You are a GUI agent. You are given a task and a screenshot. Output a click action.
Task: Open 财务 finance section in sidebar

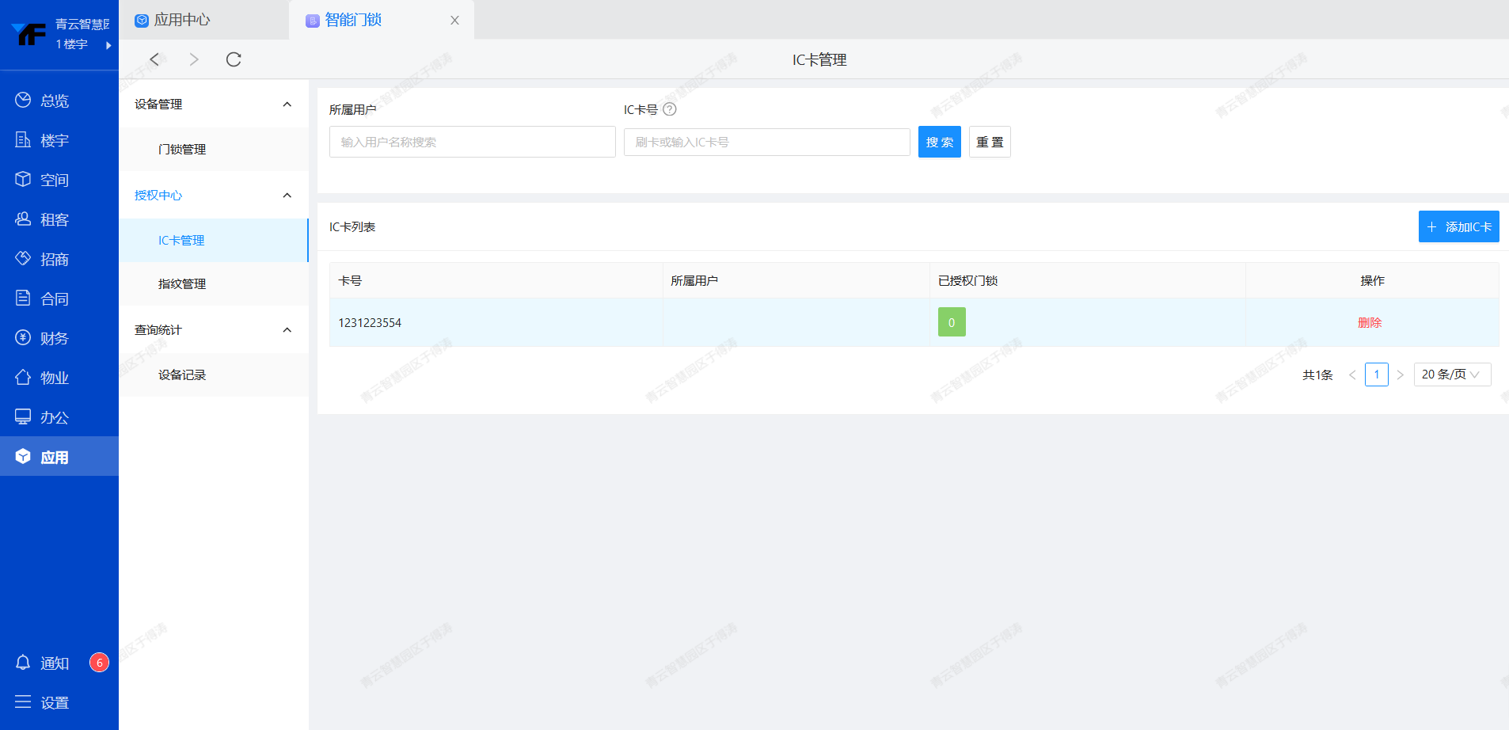[x=54, y=338]
